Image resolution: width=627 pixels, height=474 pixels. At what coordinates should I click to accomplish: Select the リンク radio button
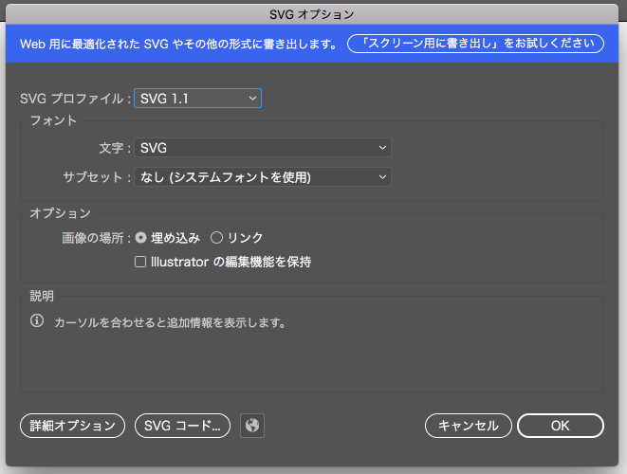[x=216, y=238]
